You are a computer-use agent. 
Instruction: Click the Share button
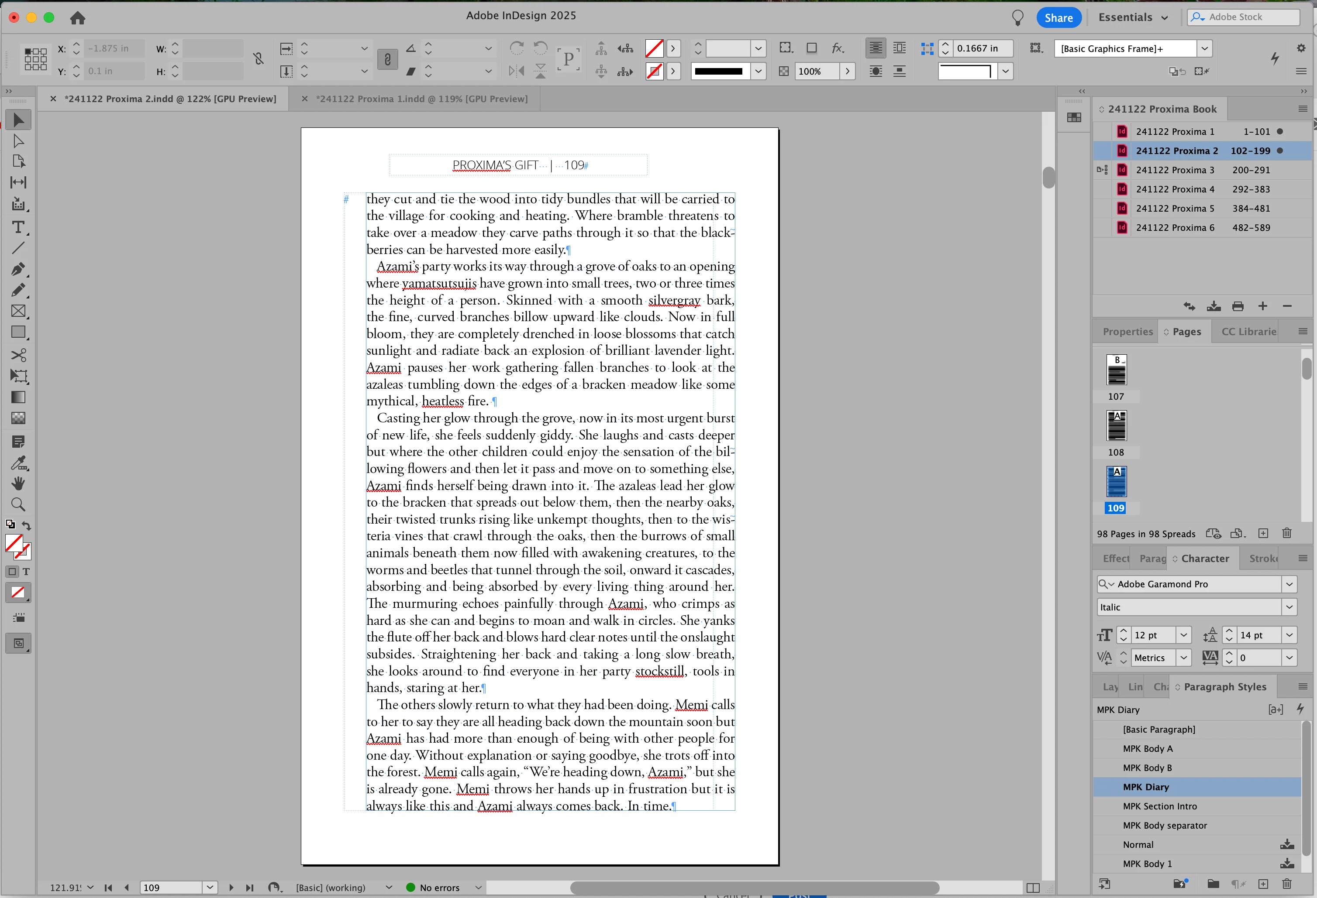(1058, 17)
